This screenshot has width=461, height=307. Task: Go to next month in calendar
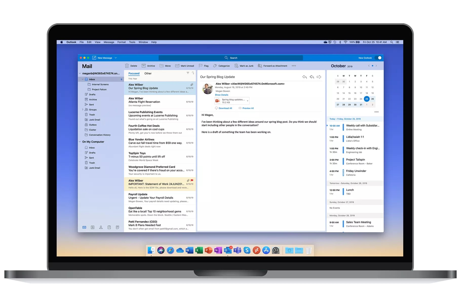click(376, 66)
